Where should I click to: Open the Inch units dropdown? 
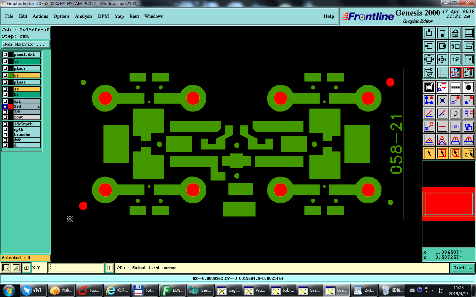[463, 268]
